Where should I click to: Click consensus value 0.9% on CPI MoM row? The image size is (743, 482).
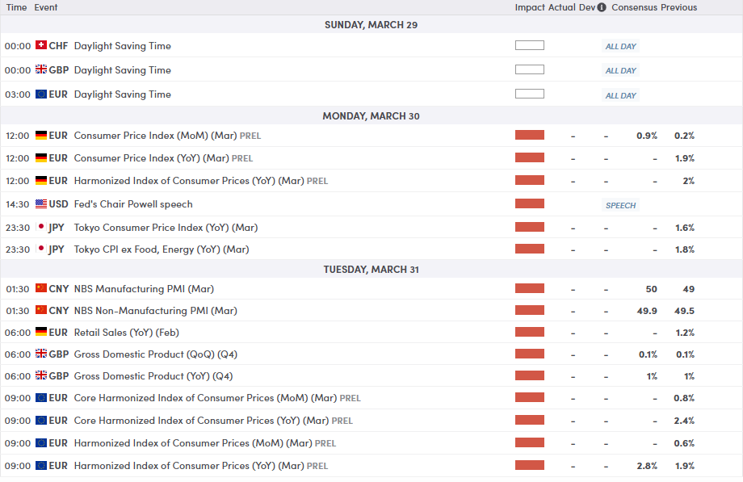[x=647, y=136]
